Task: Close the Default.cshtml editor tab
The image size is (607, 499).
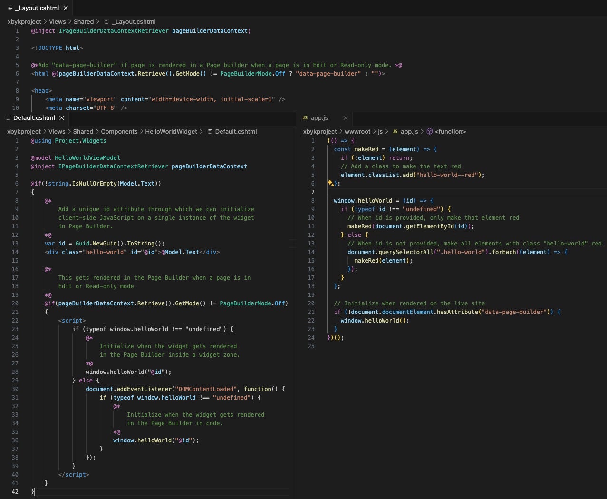Action: click(x=61, y=118)
